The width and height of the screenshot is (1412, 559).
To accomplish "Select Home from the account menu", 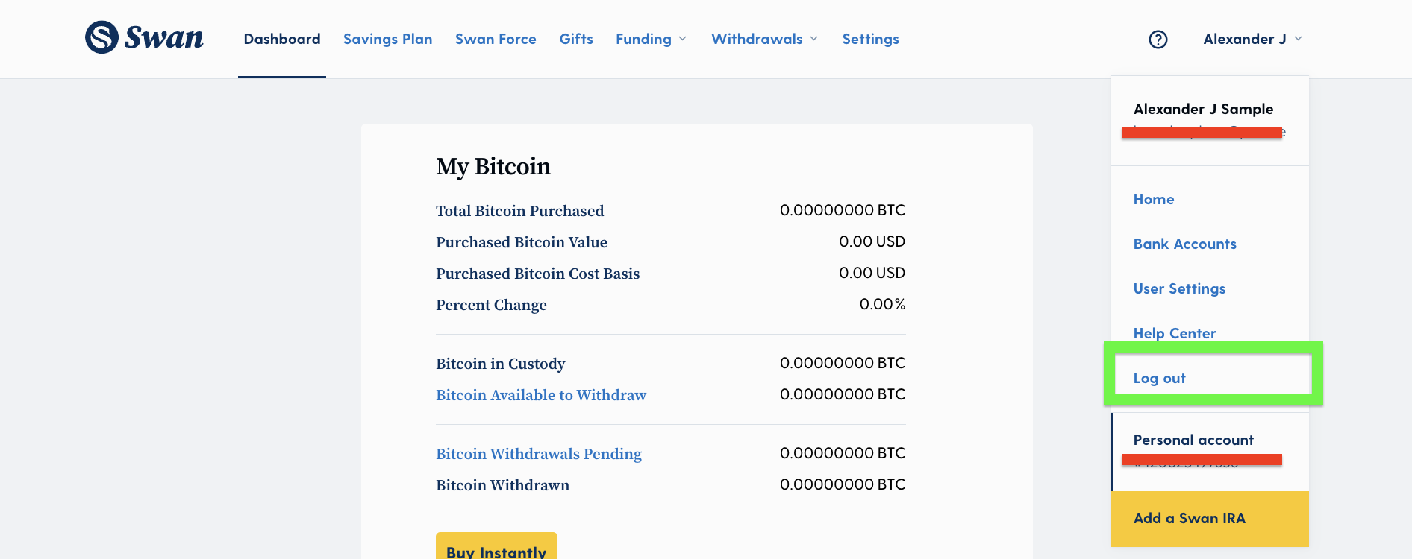I will point(1154,199).
